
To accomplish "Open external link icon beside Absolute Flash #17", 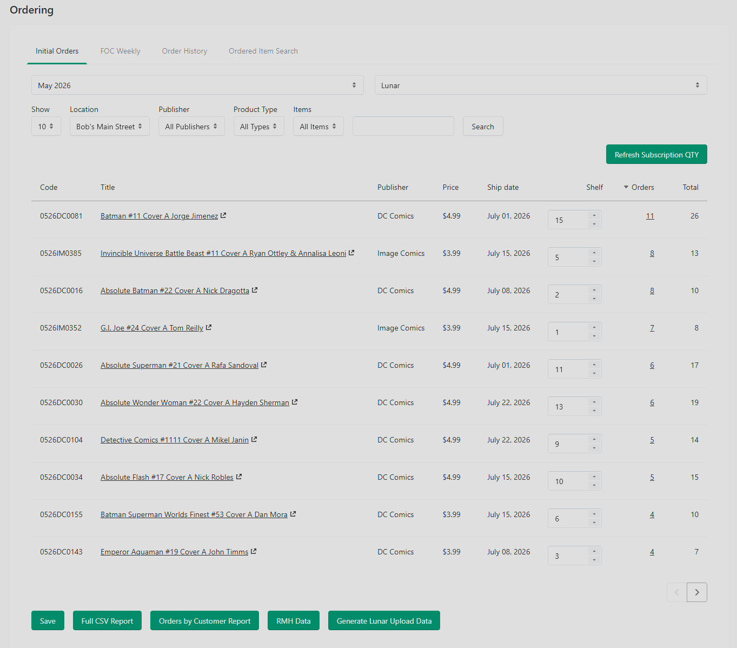I will (239, 477).
